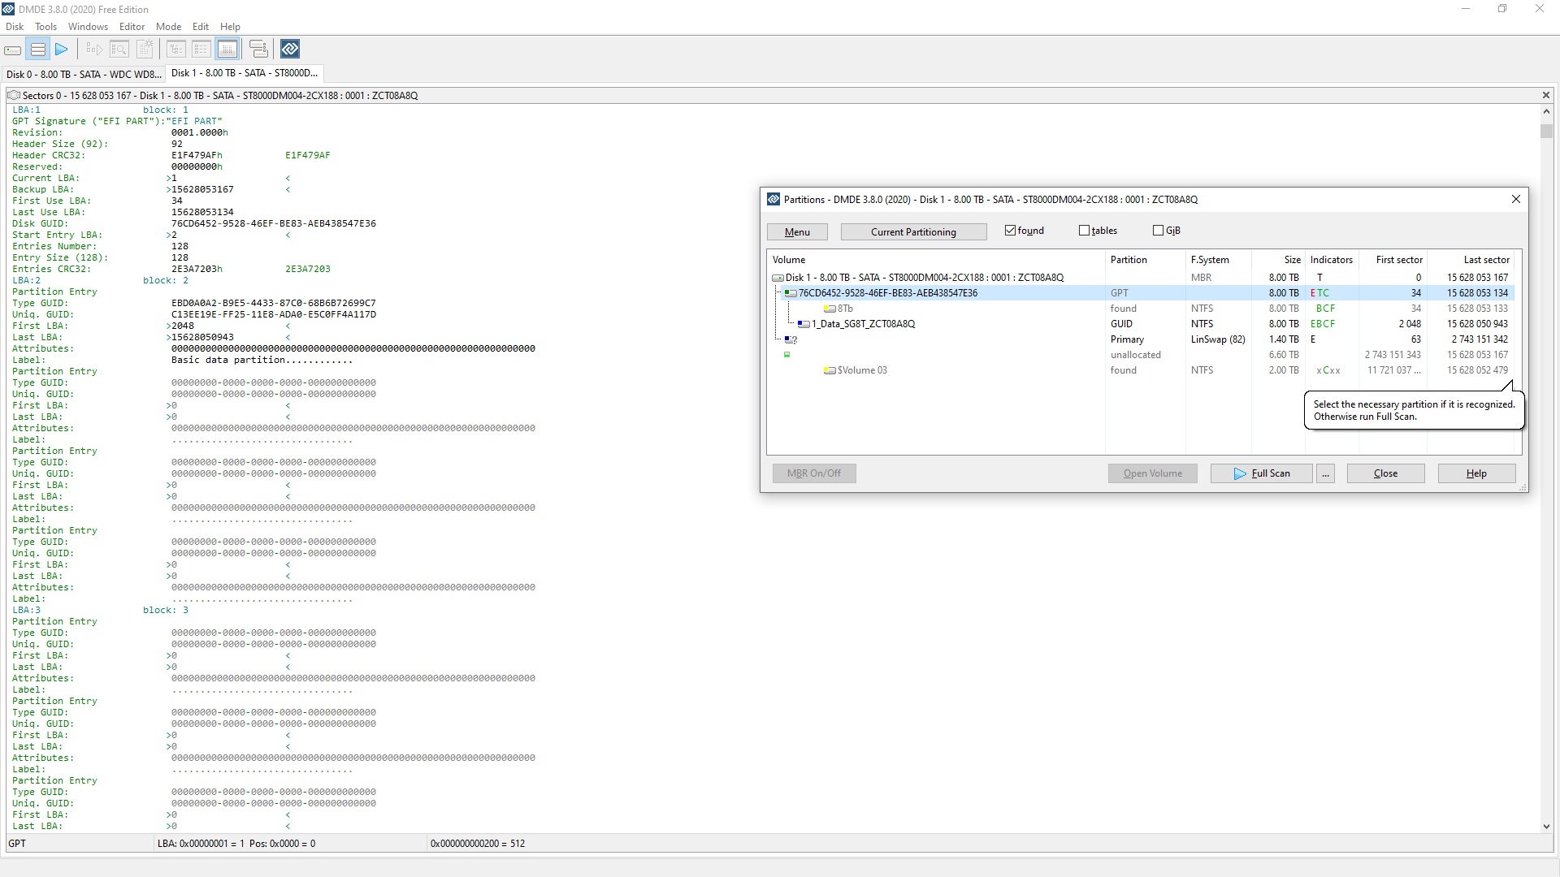Click the Last sector column header
The image size is (1560, 877).
tap(1471, 260)
